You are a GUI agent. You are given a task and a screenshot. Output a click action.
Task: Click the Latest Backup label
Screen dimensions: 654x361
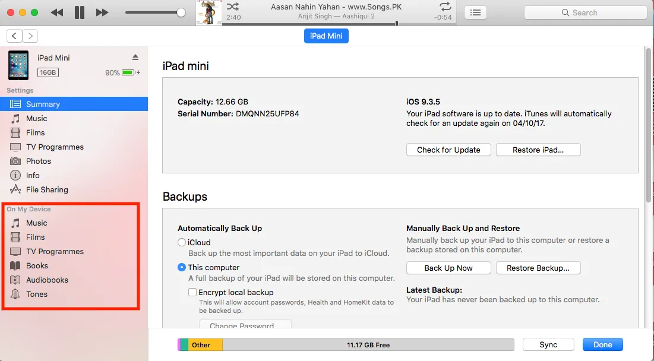[434, 290]
